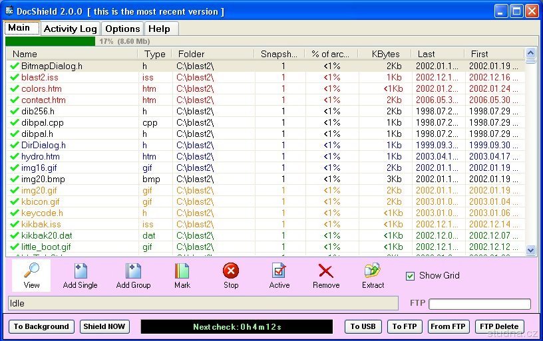This screenshot has height=341, width=543.
Task: Click the green archive usage progress bar
Action: [50, 41]
